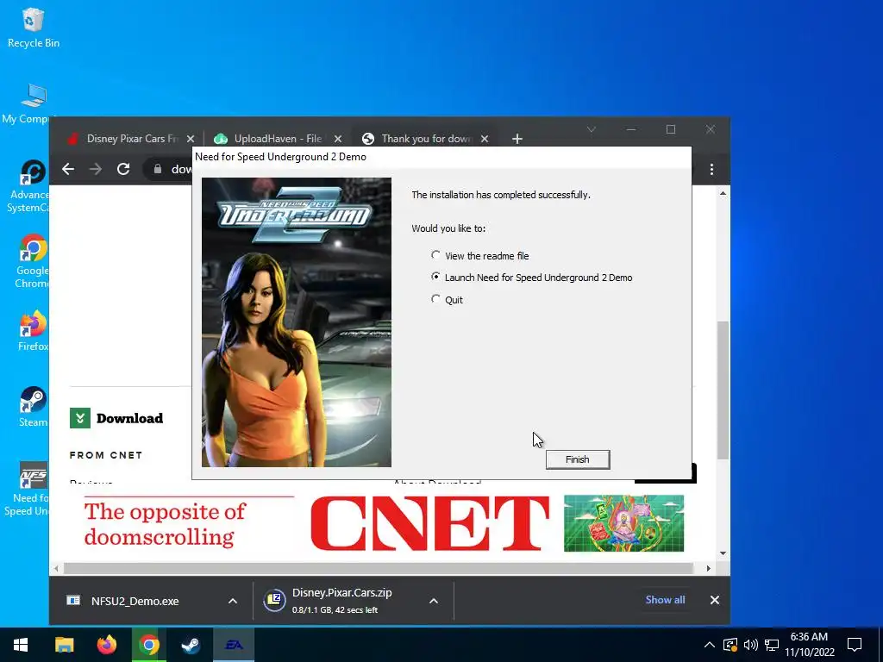Image resolution: width=883 pixels, height=662 pixels.
Task: Open a new Chrome tab
Action: (517, 139)
